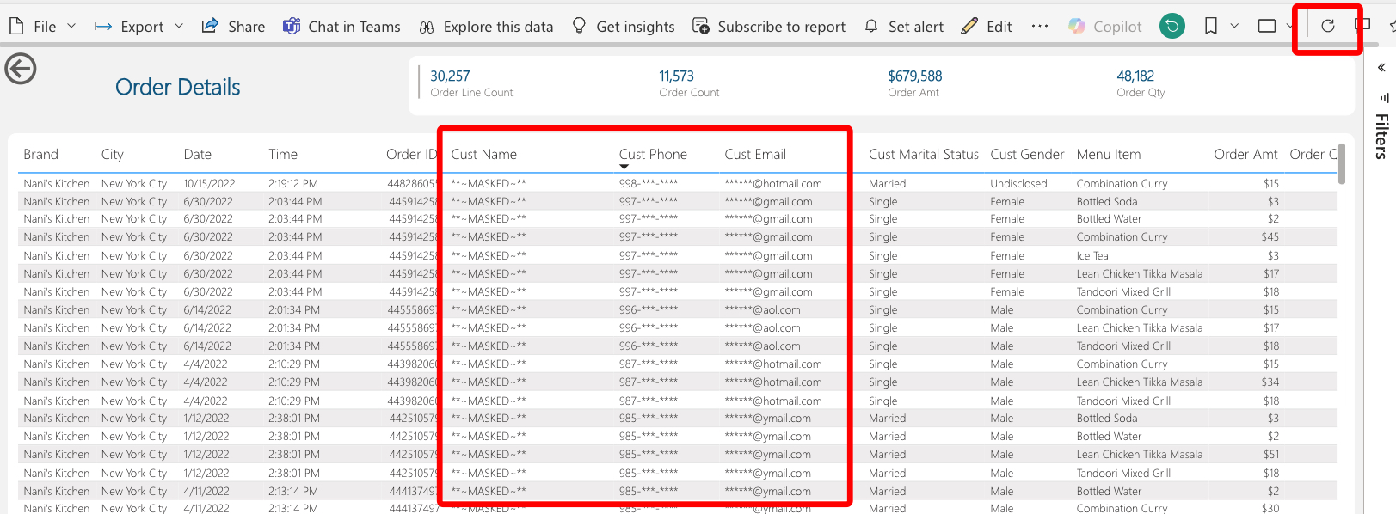Screen dimensions: 1396x514
Task: Click Subscribe to report
Action: click(x=769, y=27)
